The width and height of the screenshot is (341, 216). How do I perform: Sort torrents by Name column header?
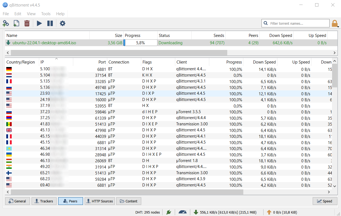(x=47, y=35)
